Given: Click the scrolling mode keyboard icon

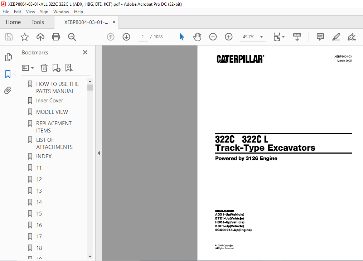Looking at the screenshot, I should (x=297, y=37).
